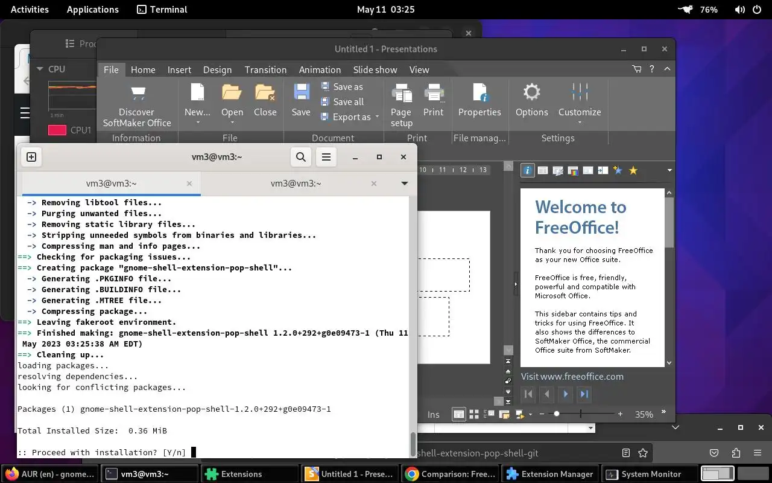This screenshot has width=772, height=483.
Task: Click the Print icon in the ribbon
Action: (x=434, y=92)
